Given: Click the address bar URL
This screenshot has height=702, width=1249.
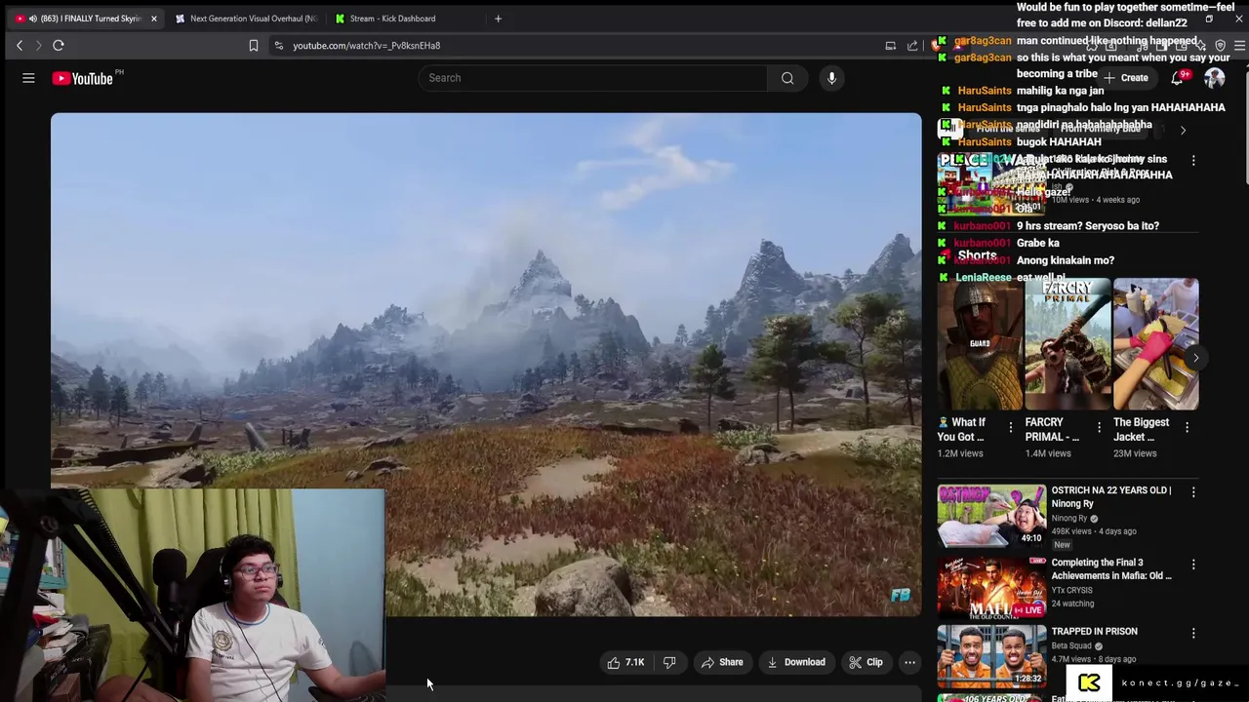Looking at the screenshot, I should tap(366, 45).
